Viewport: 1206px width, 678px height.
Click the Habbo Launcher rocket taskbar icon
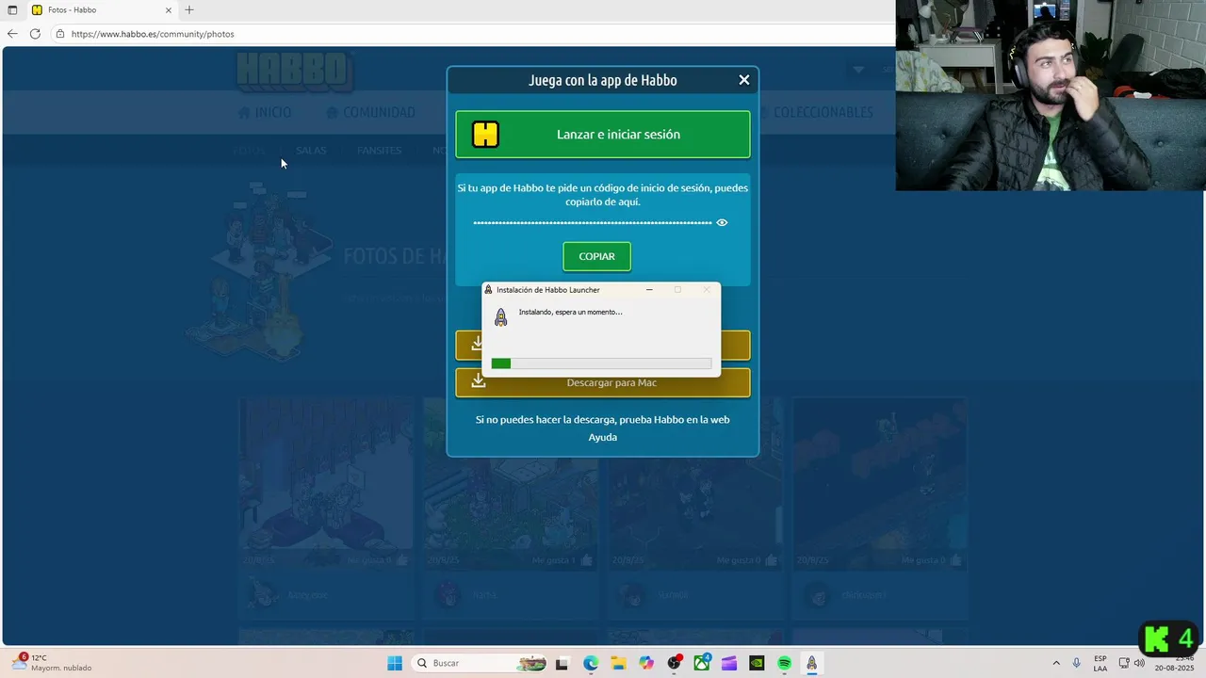[811, 663]
